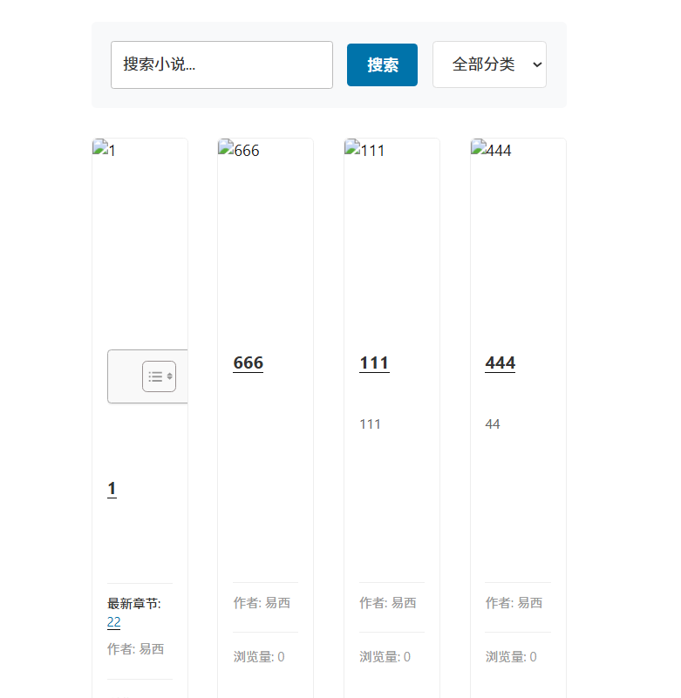Click the 最新章节 label on novel 1

pyautogui.click(x=133, y=604)
